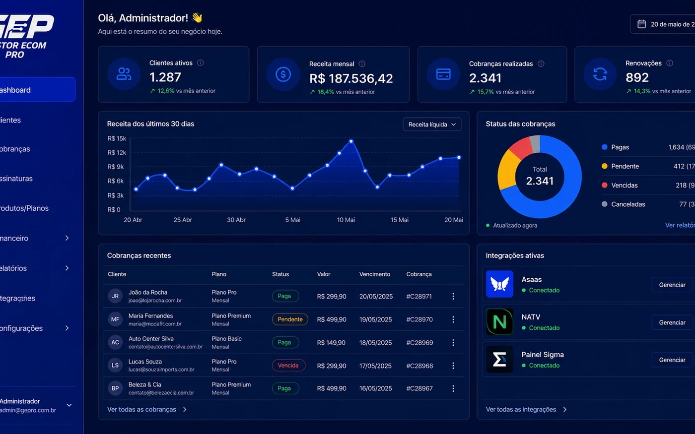Click the Vencida status badge for Lucas Souza
695x434 pixels.
tap(288, 366)
